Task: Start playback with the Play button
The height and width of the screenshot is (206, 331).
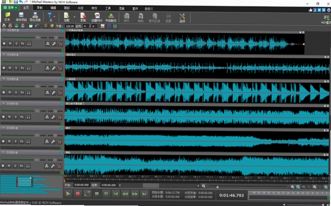Action: pyautogui.click(x=68, y=194)
